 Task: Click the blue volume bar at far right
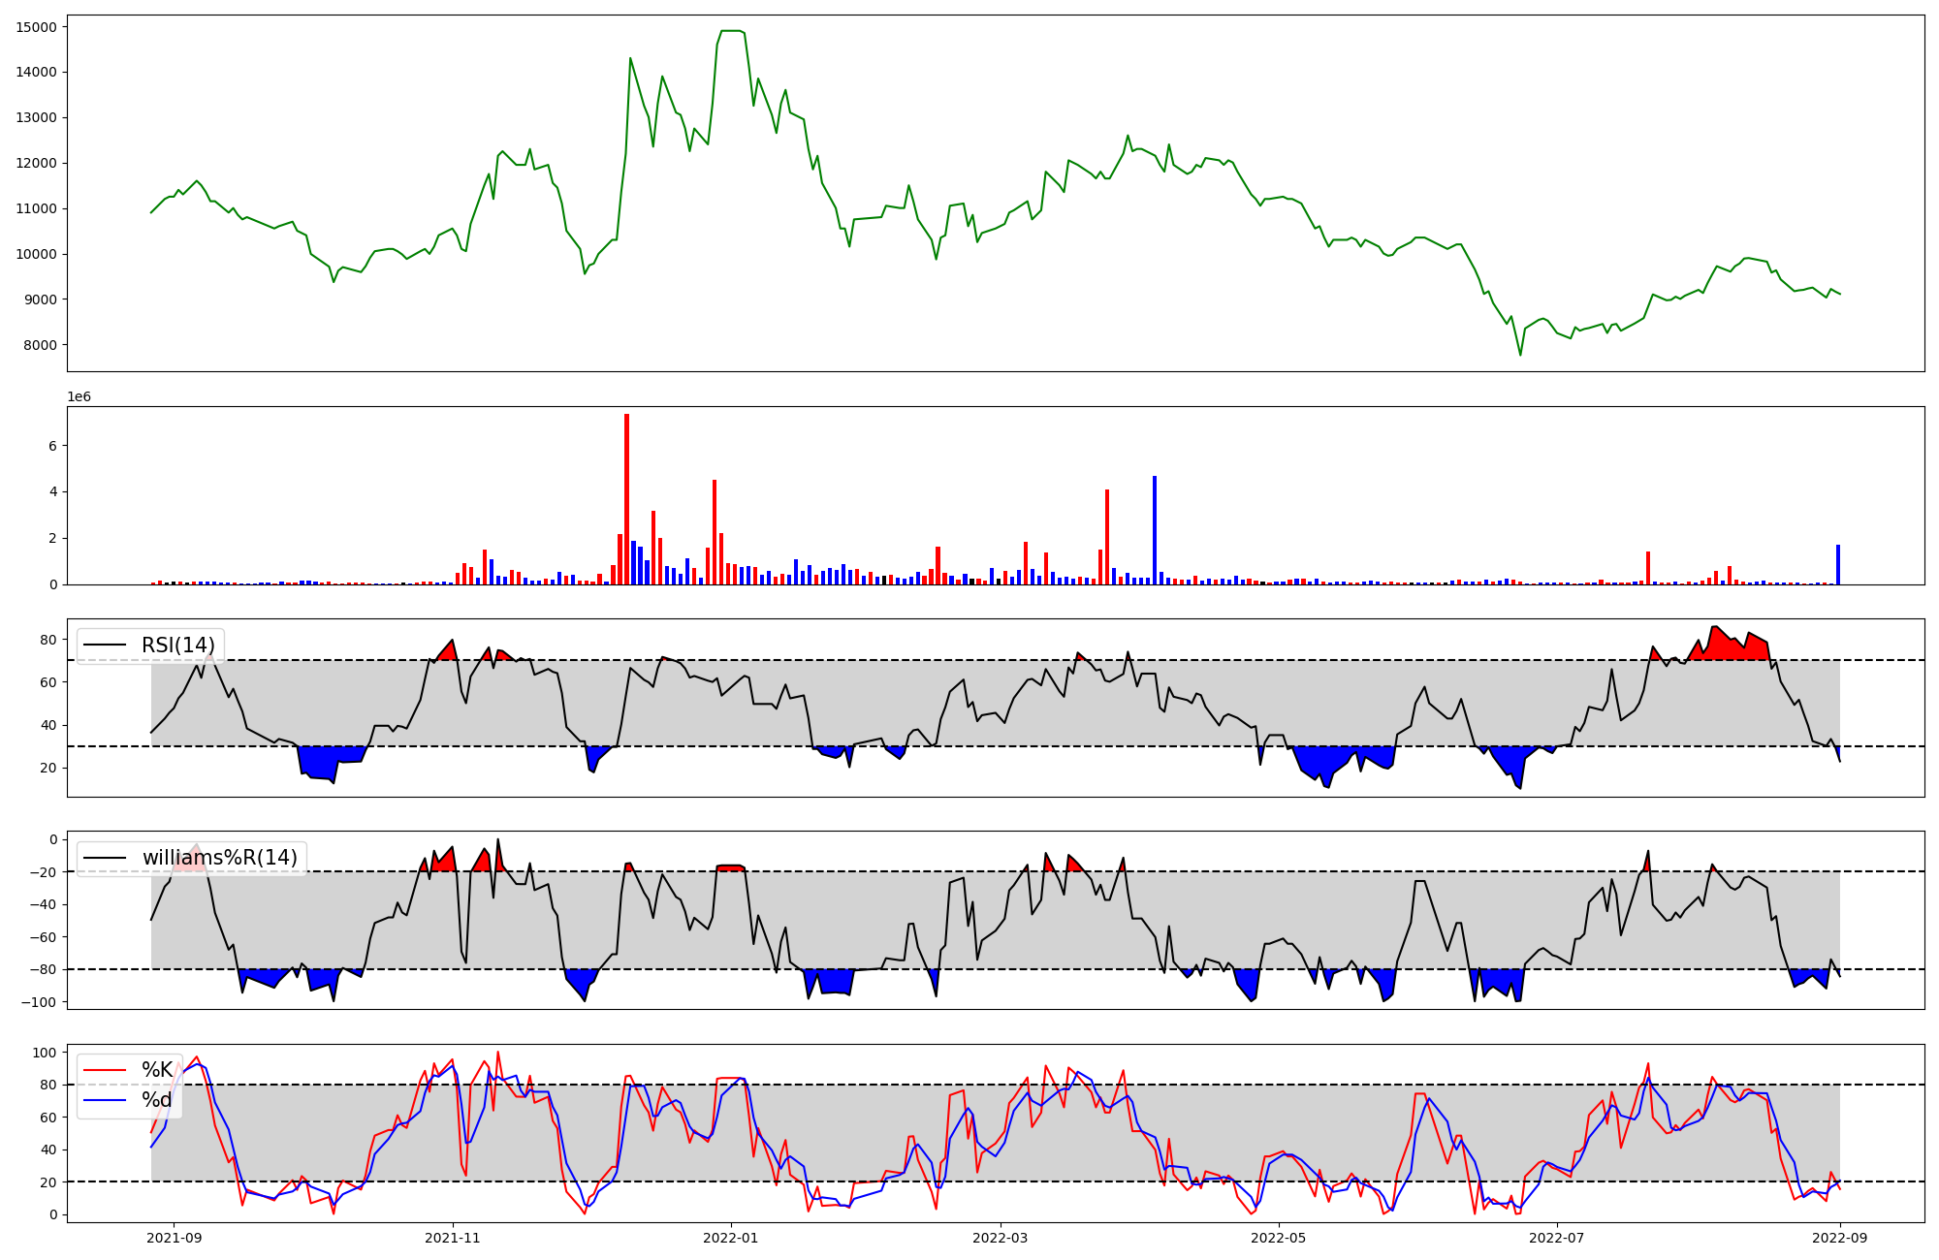click(x=1837, y=565)
